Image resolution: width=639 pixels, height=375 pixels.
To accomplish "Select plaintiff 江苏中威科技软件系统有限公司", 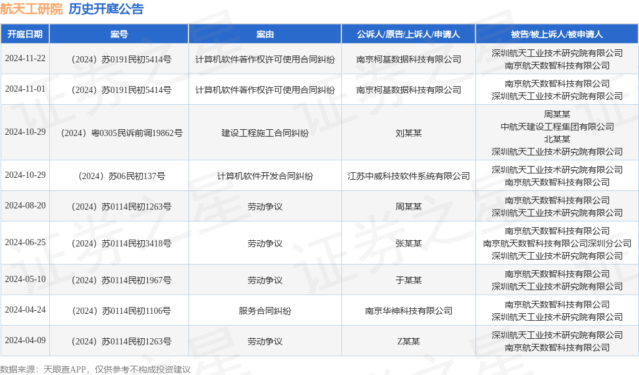I will [408, 176].
